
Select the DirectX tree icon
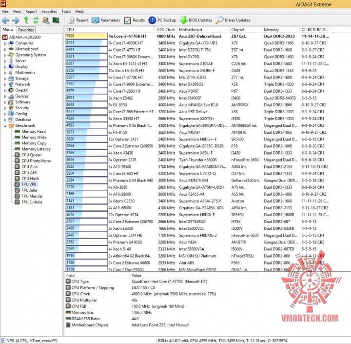(x=11, y=90)
